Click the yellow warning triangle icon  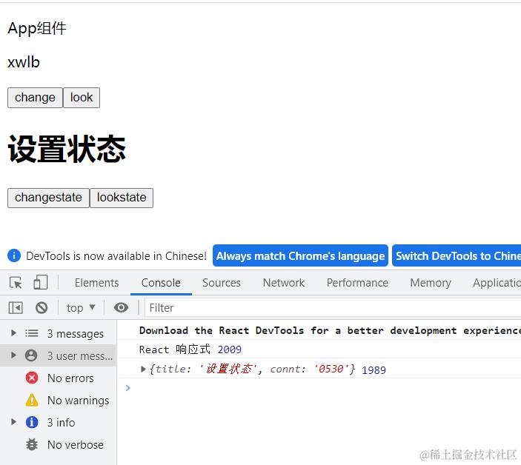point(32,400)
